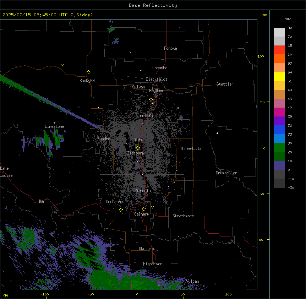The image size is (306, 299).
Task: Click the Innisfail town label
Action: tap(148, 116)
